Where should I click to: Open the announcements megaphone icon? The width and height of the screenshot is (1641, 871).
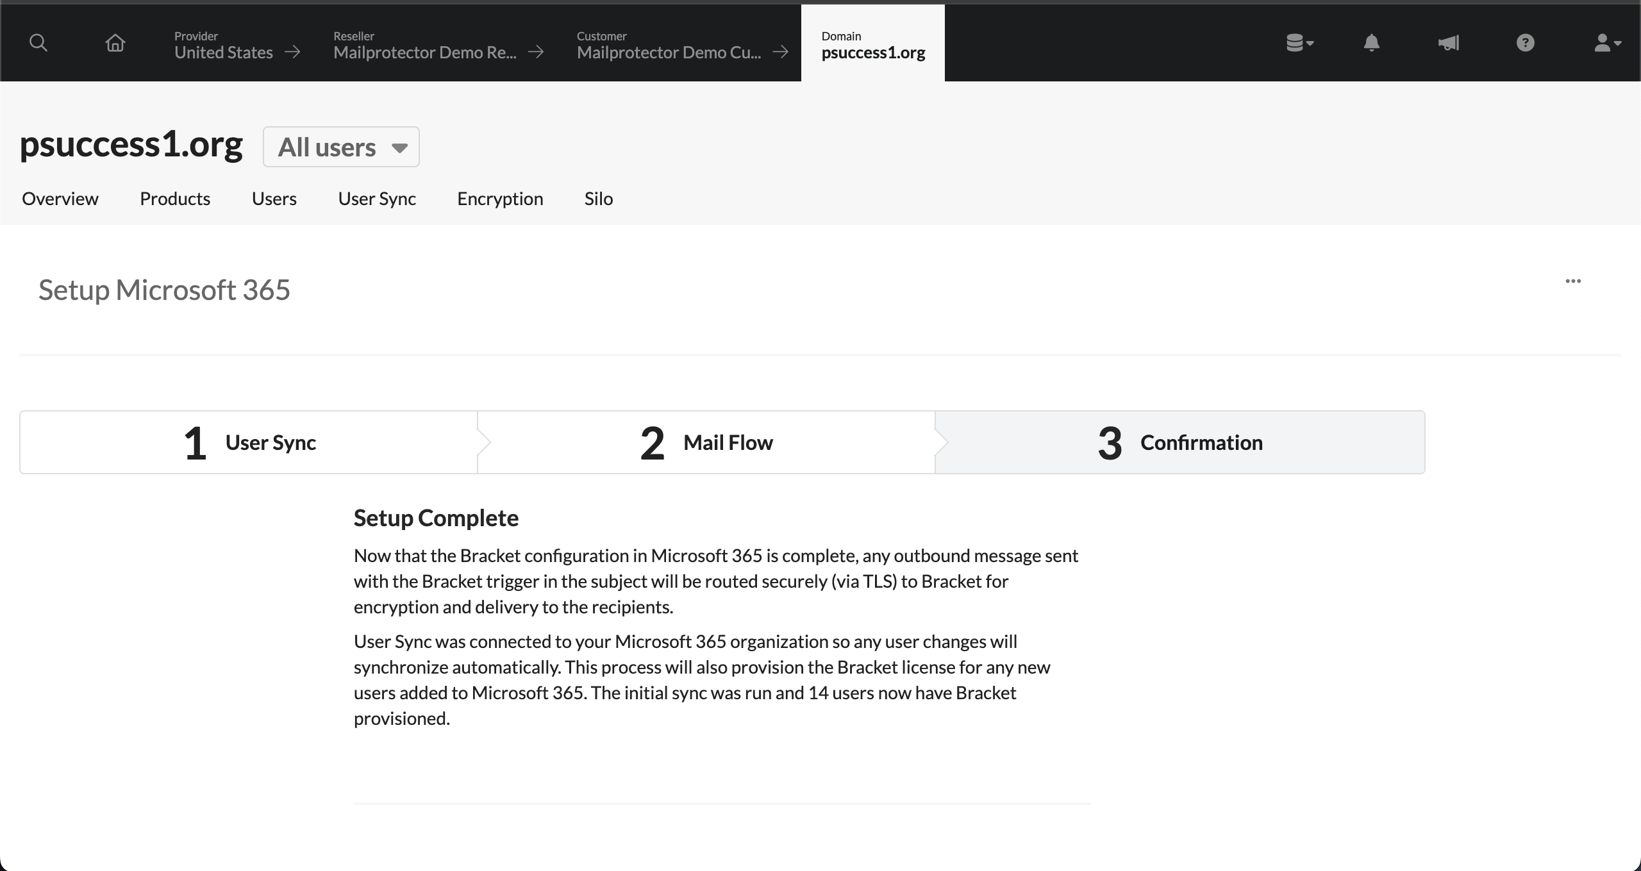tap(1449, 43)
